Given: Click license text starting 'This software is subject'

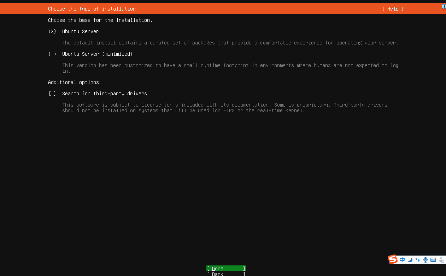Looking at the screenshot, I should [x=225, y=108].
